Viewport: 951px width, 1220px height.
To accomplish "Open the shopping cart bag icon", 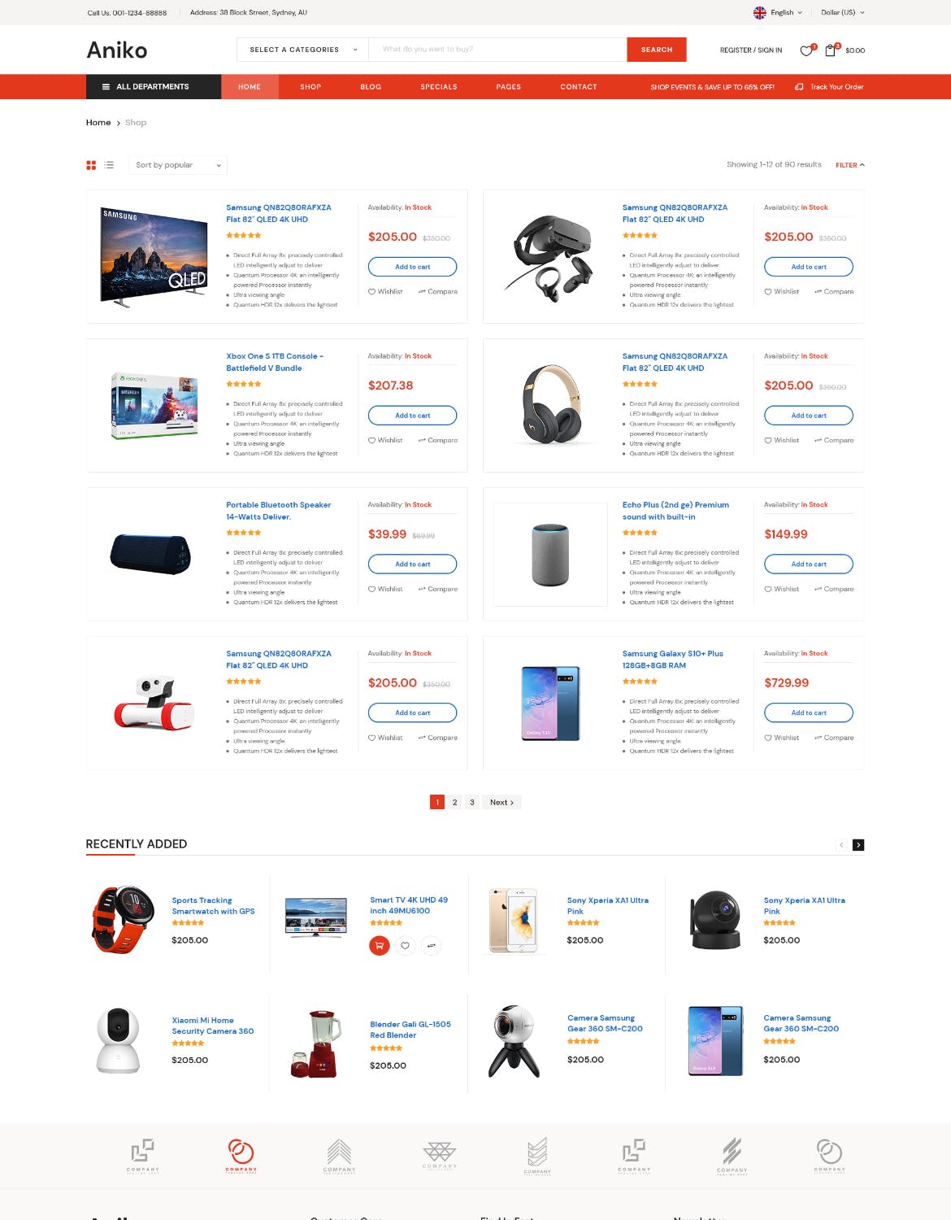I will (x=830, y=50).
